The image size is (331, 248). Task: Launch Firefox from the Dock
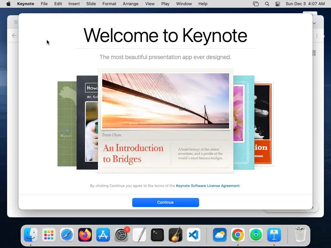85,235
